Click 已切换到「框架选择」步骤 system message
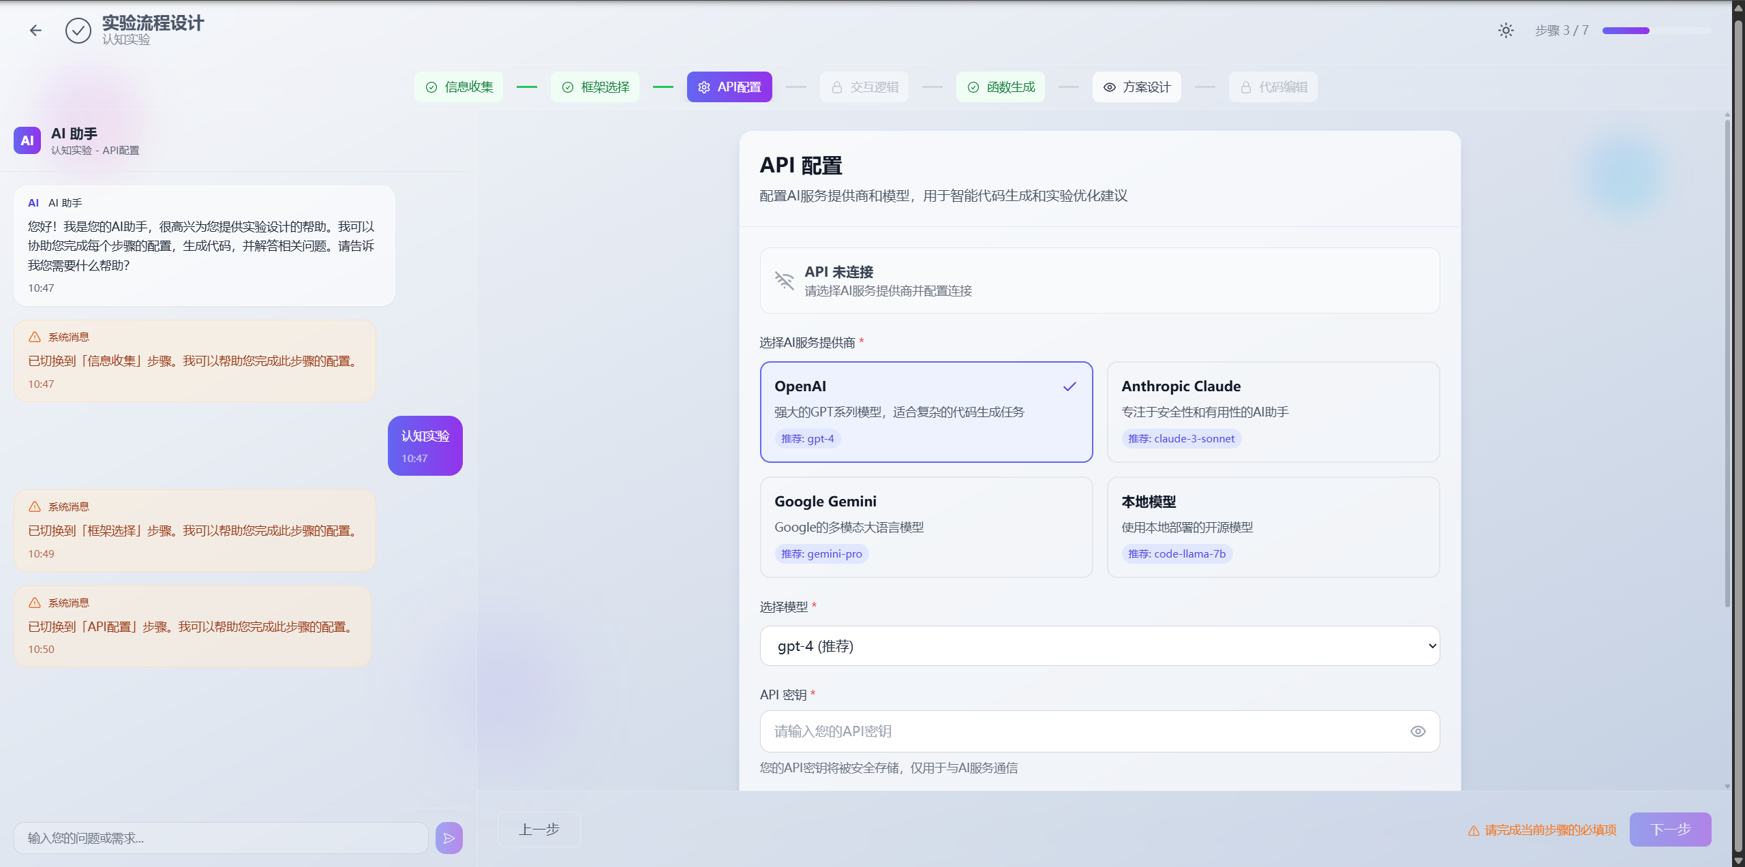This screenshot has width=1745, height=867. coord(194,530)
